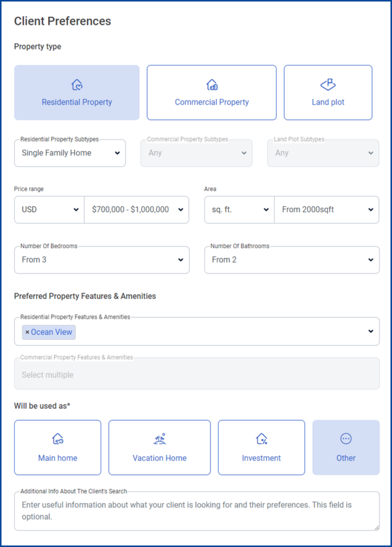Open the sq. ft. area unit dropdown
The image size is (392, 547).
coord(239,209)
